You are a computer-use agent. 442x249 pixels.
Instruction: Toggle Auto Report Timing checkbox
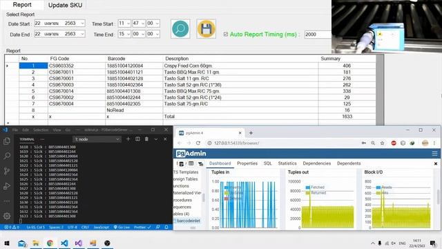click(x=226, y=34)
